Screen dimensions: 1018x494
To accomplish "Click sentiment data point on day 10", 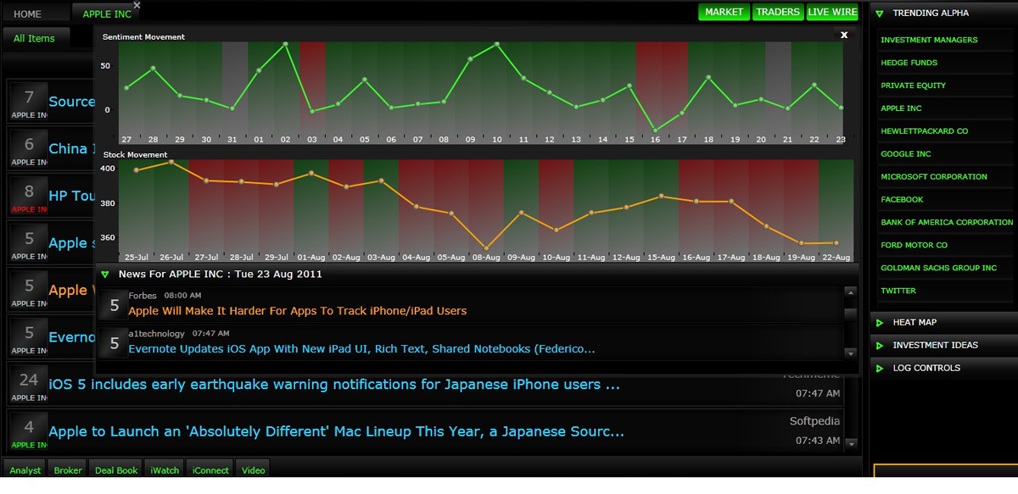I will coord(496,43).
